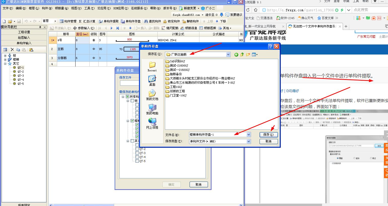
Task: Click 我要建议 link
Action: tap(234, 15)
